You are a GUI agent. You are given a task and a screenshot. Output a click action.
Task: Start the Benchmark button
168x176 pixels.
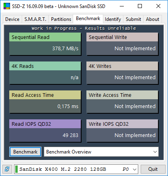pyautogui.click(x=25, y=152)
